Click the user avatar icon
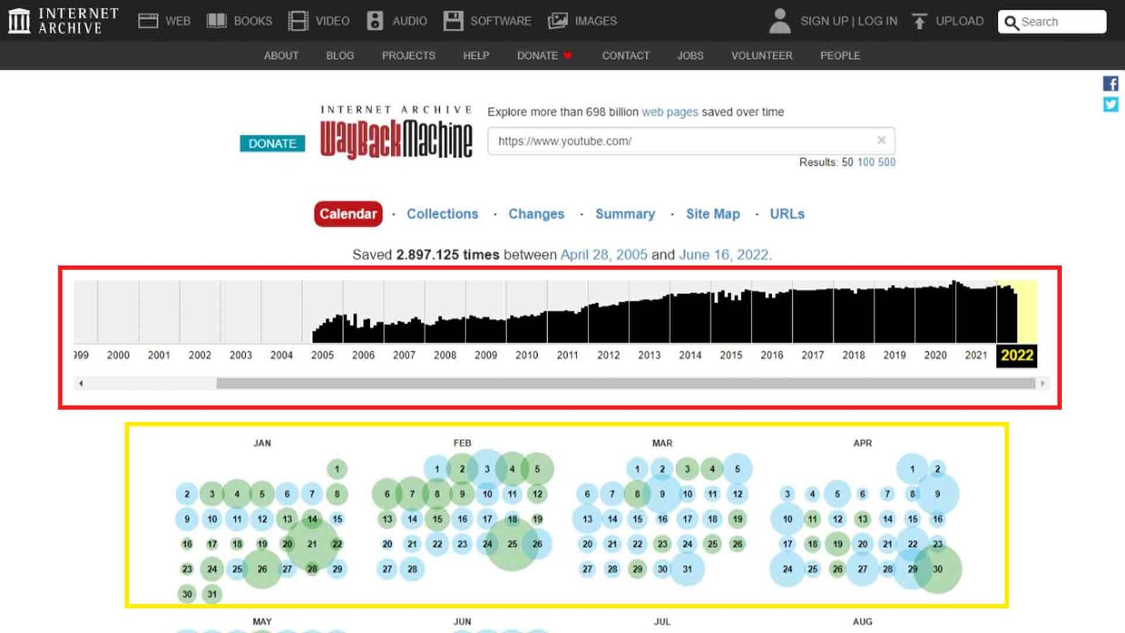The width and height of the screenshot is (1125, 633). tap(780, 21)
